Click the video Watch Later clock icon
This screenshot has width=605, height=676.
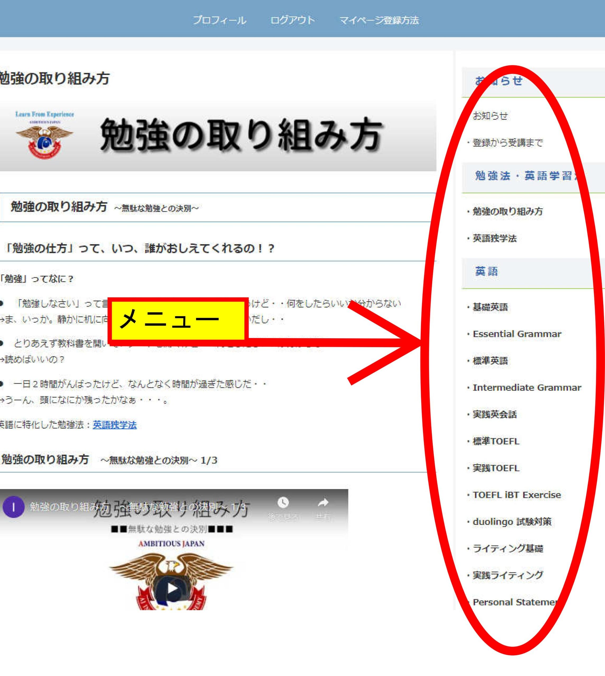point(283,503)
